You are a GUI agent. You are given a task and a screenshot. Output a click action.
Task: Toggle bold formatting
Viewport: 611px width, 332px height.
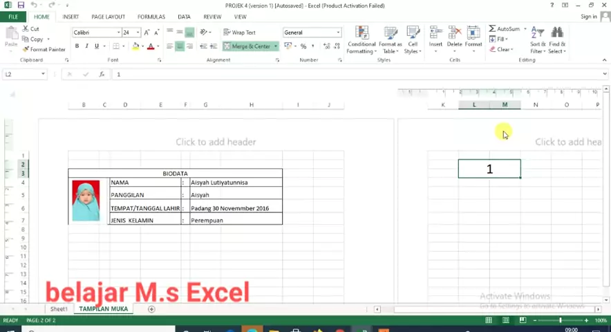[x=77, y=46]
